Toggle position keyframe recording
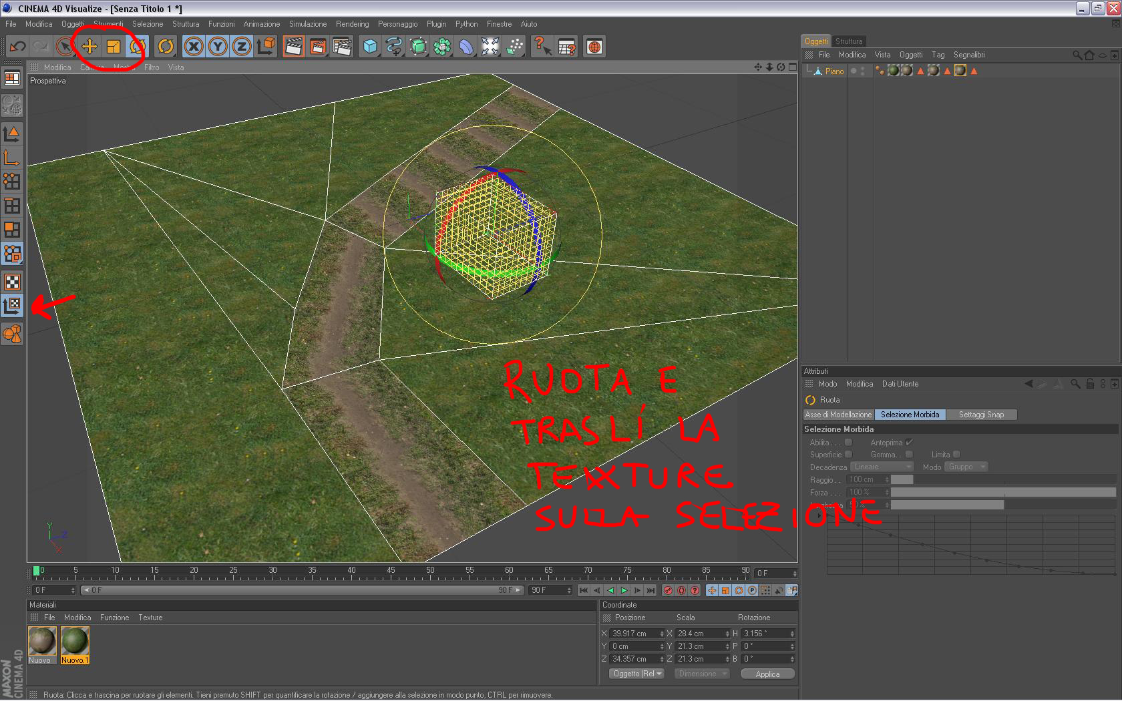The width and height of the screenshot is (1122, 701). click(x=712, y=590)
